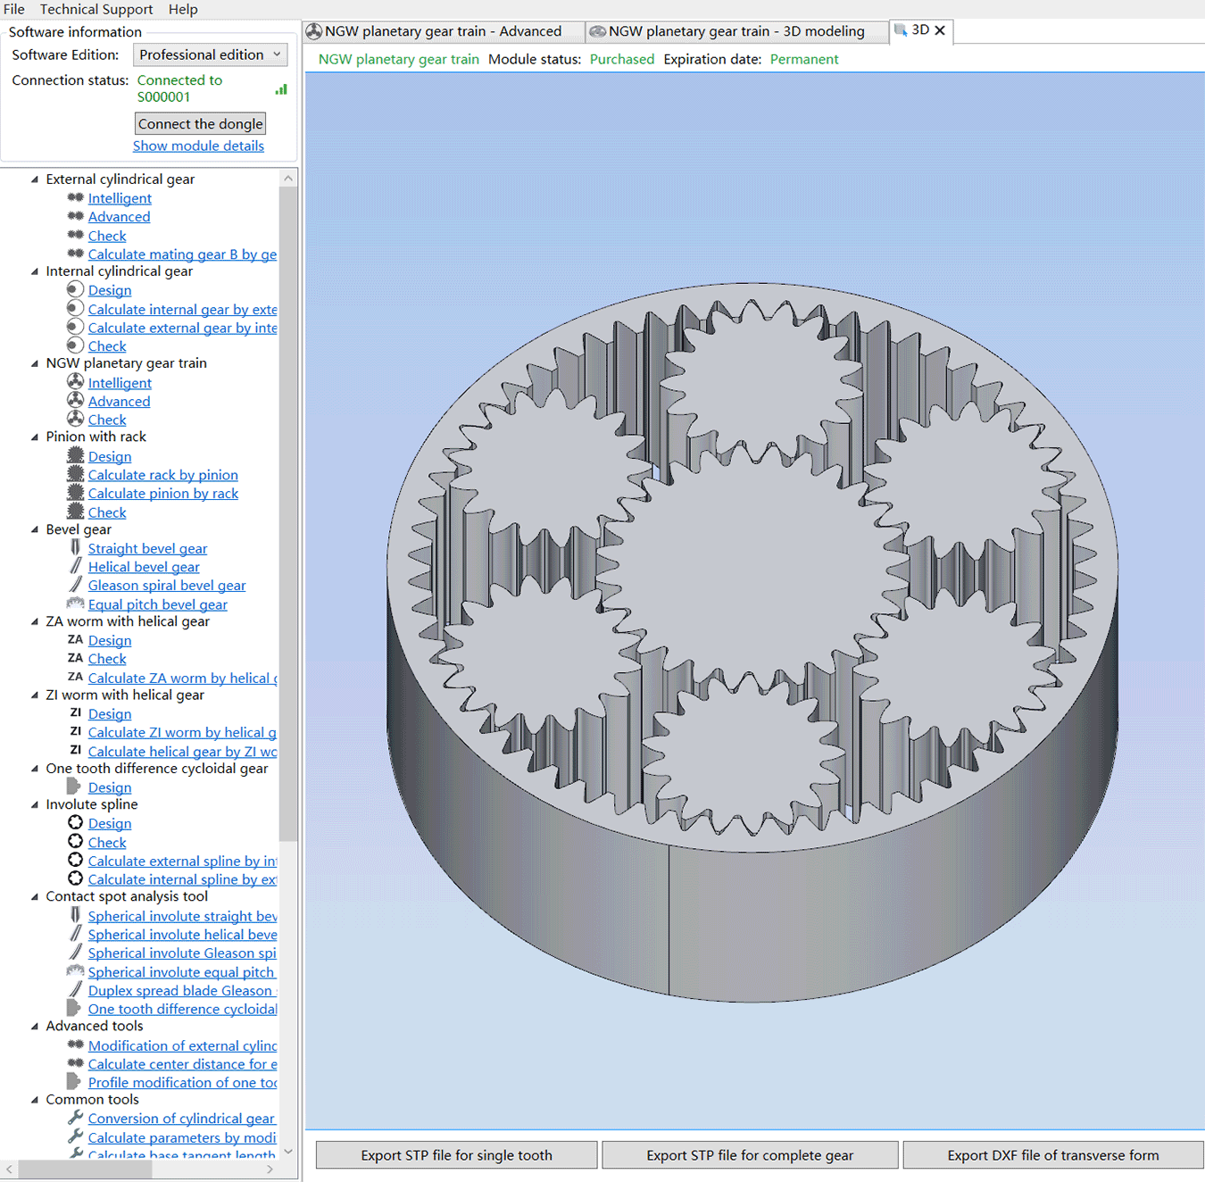Click the planetary icon next to NGW Advanced

click(75, 401)
